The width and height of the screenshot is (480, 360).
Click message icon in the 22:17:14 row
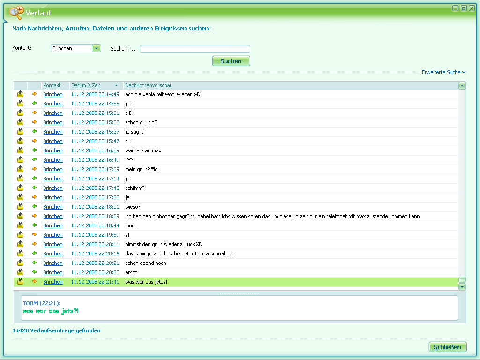click(21, 178)
